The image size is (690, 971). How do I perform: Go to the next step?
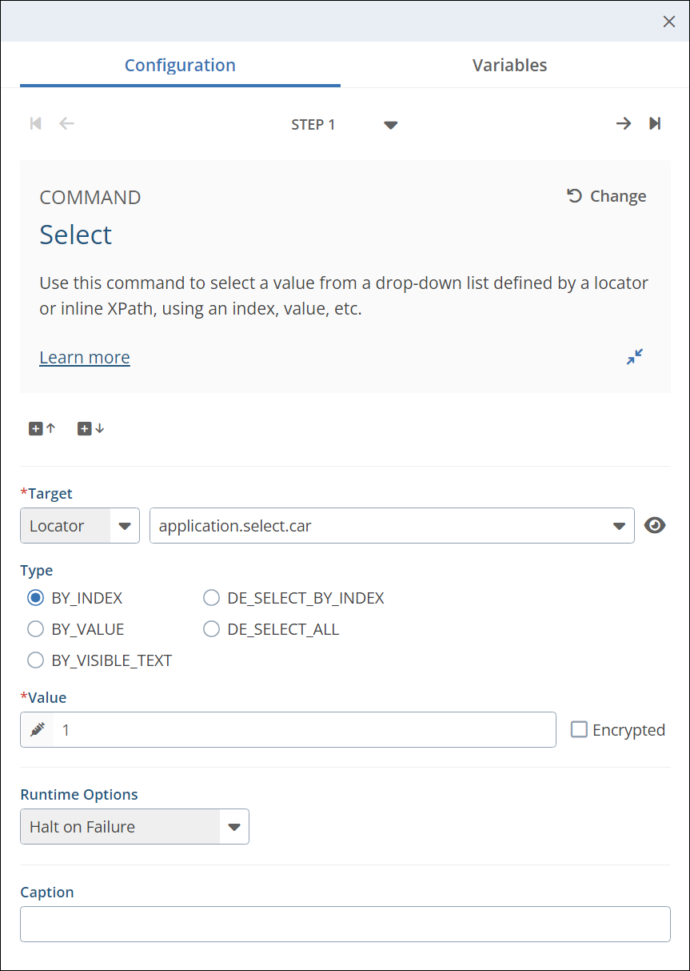click(623, 123)
